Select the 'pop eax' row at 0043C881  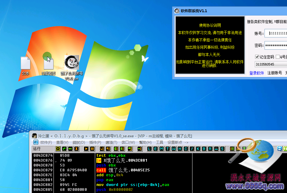112,180
